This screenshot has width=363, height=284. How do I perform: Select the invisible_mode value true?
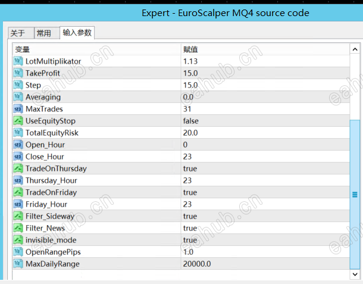[x=190, y=240]
